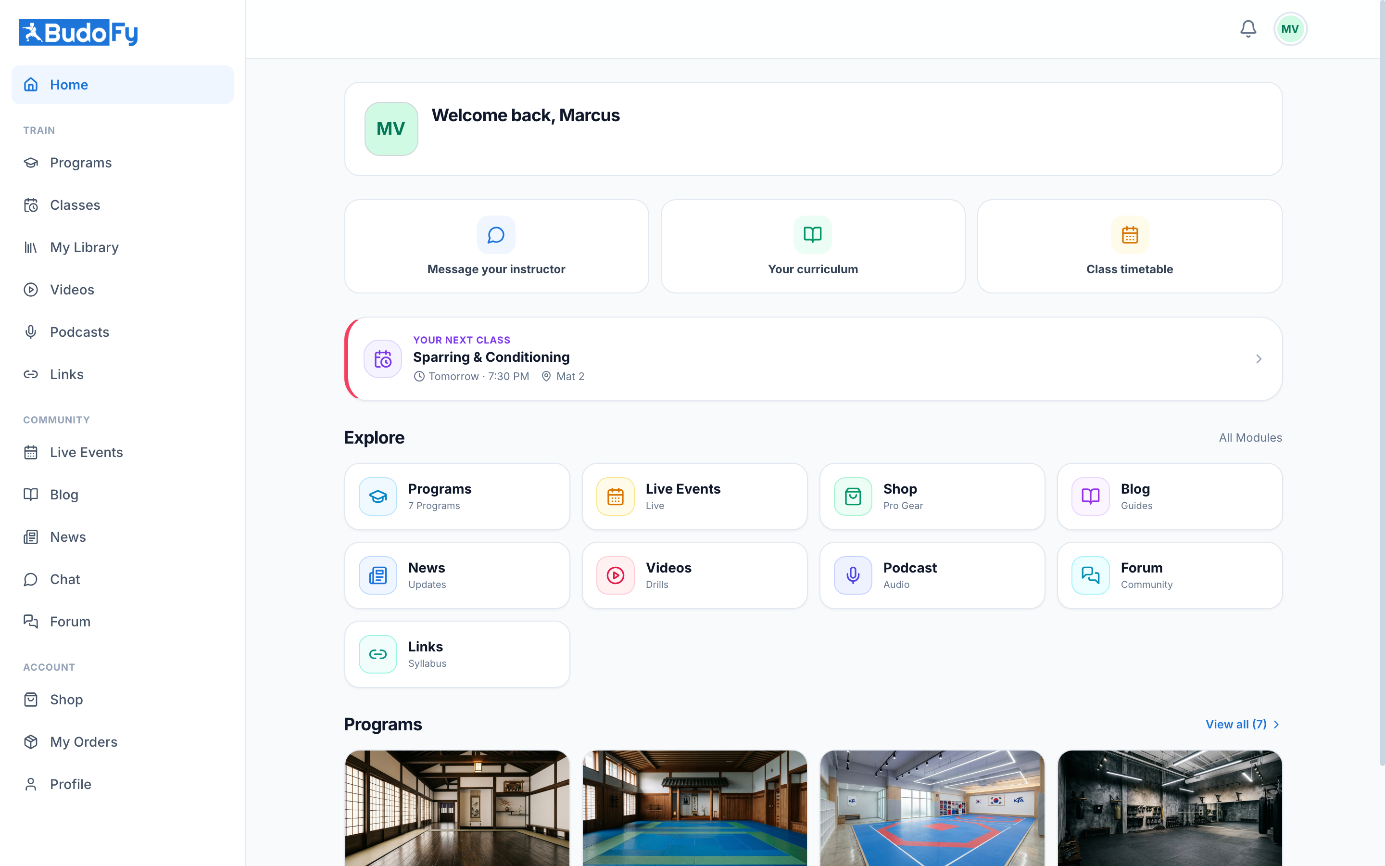Click View all (7) programs link
The width and height of the screenshot is (1385, 866).
tap(1243, 725)
